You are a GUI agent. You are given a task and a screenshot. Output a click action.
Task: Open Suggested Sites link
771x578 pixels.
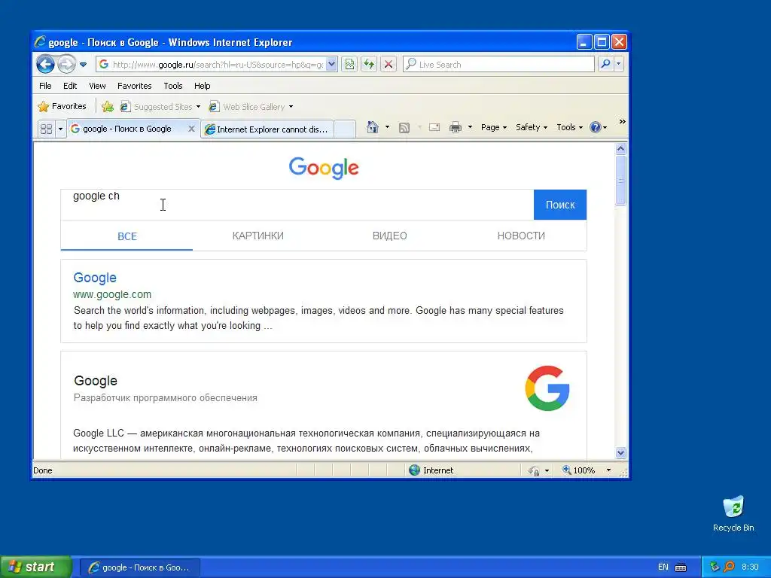(160, 107)
